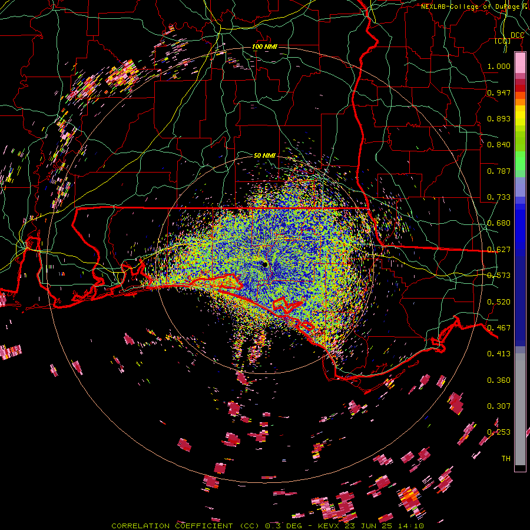
Task: Click the TH label on the color scale
Action: pyautogui.click(x=506, y=458)
